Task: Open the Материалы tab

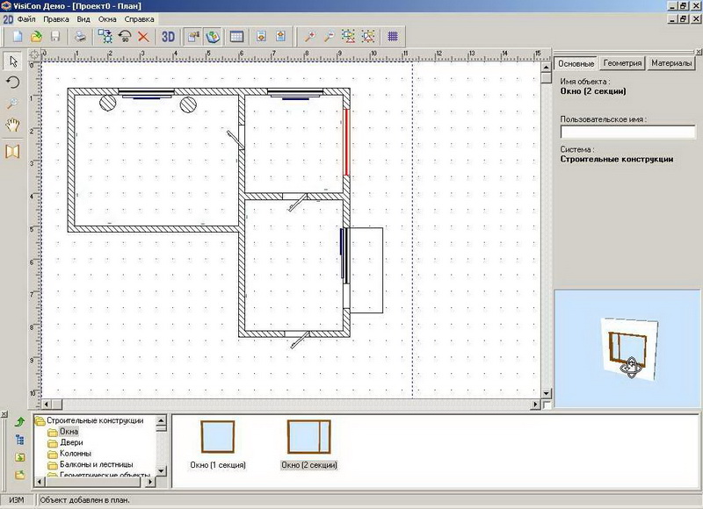Action: coord(672,63)
